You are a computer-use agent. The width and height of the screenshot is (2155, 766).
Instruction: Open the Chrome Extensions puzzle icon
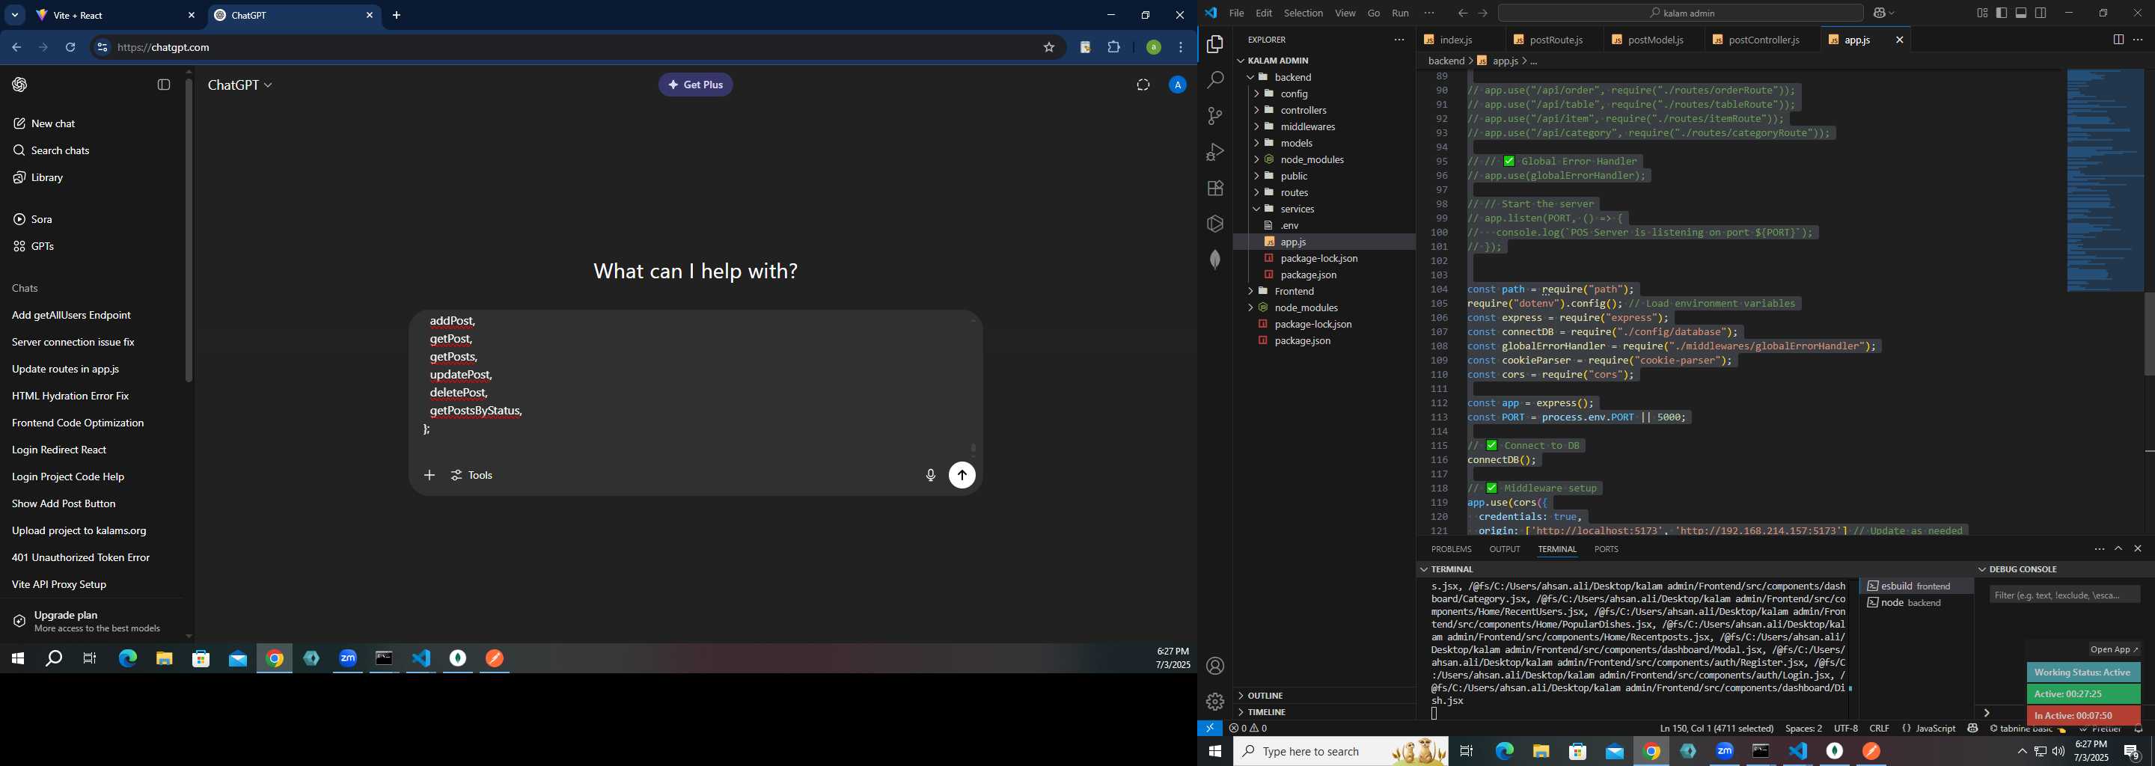[1113, 48]
